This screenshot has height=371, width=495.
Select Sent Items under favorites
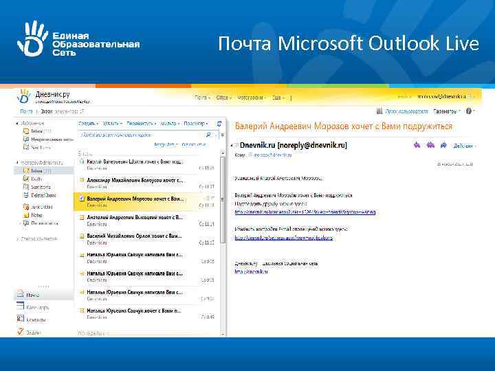tap(37, 147)
